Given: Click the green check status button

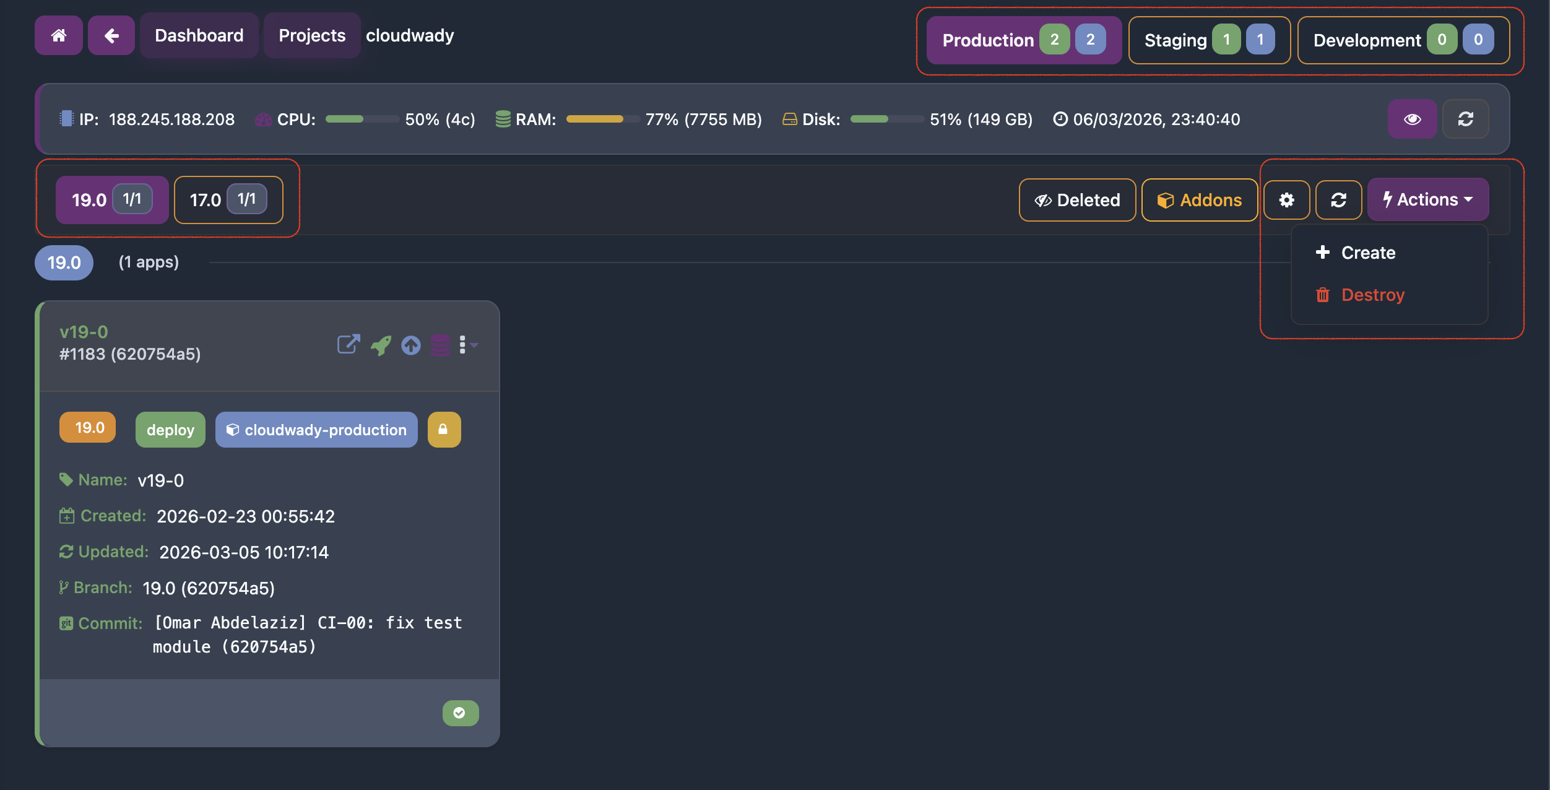Looking at the screenshot, I should [460, 713].
